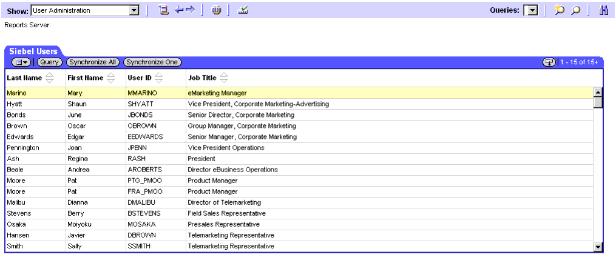The height and width of the screenshot is (266, 616).
Task: Select the PTG_PMOO user ID
Action: pos(144,181)
